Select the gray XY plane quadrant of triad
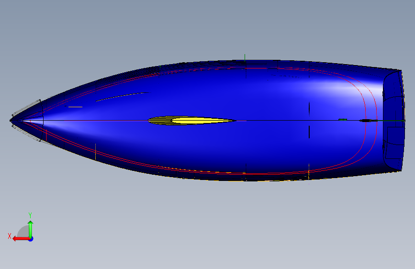The height and width of the screenshot is (269, 415). (23, 231)
